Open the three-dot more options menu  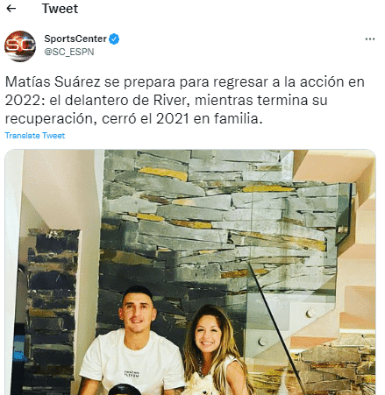(370, 39)
